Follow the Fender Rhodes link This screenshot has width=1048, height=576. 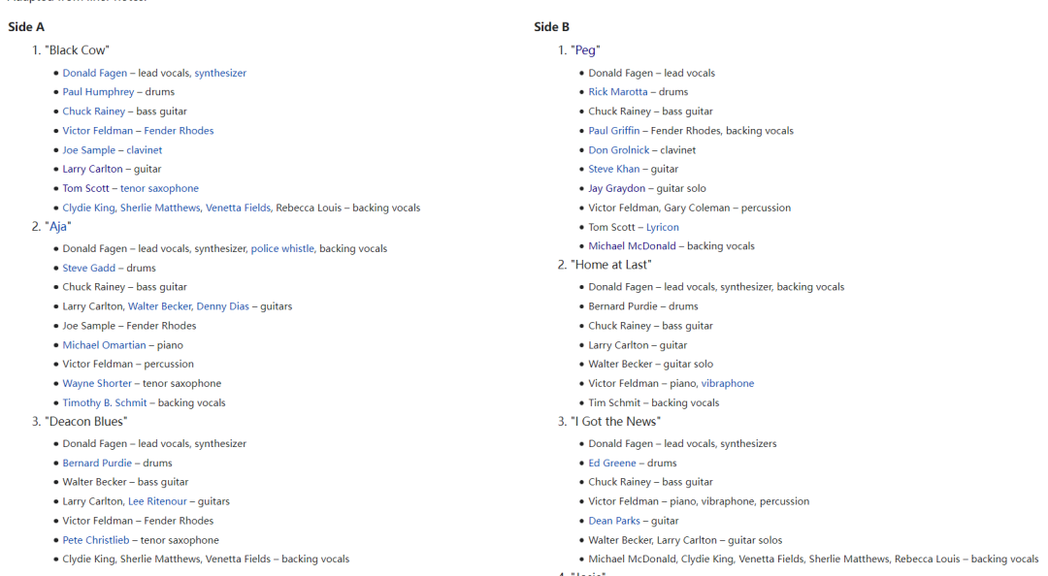click(x=179, y=130)
